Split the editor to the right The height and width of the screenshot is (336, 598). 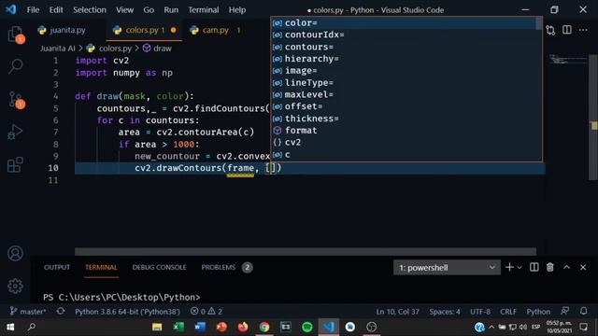tap(567, 30)
